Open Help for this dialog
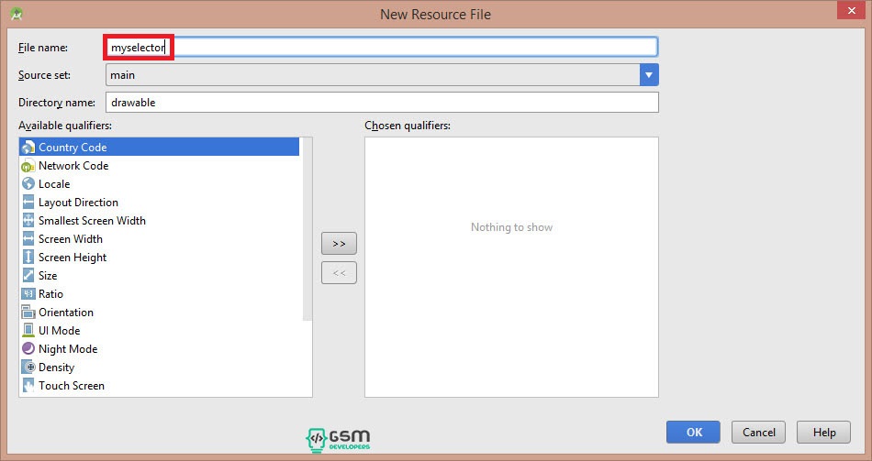Image resolution: width=872 pixels, height=461 pixels. [x=823, y=432]
